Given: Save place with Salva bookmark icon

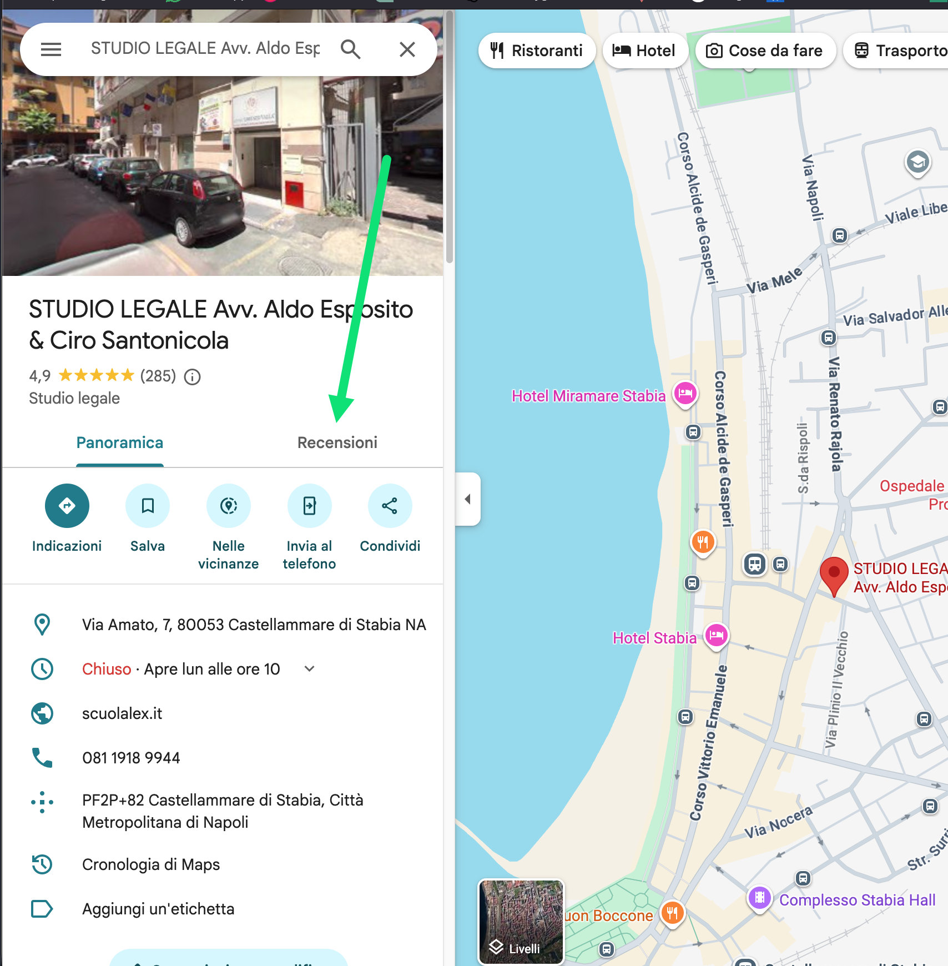Looking at the screenshot, I should pyautogui.click(x=148, y=506).
